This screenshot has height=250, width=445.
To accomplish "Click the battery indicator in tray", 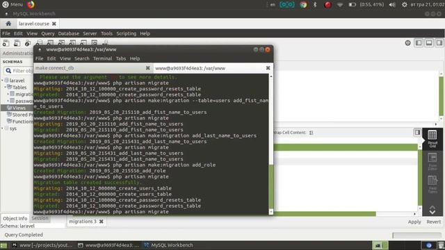I will 352,5.
